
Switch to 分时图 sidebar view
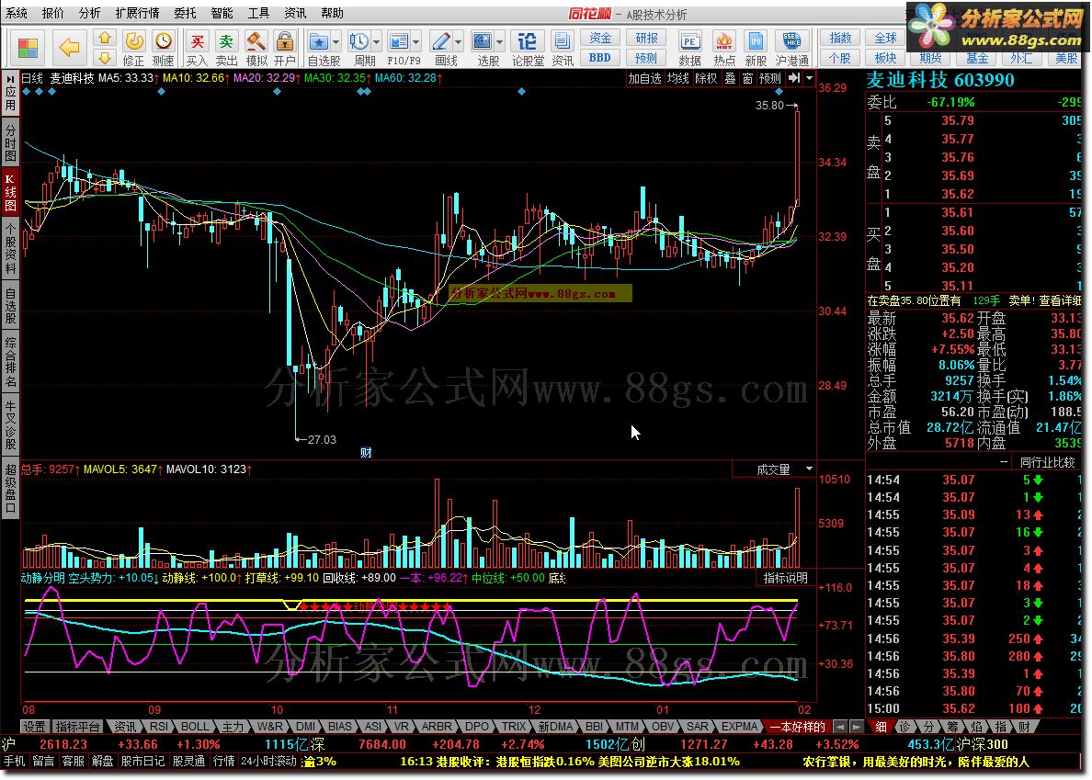click(x=10, y=142)
